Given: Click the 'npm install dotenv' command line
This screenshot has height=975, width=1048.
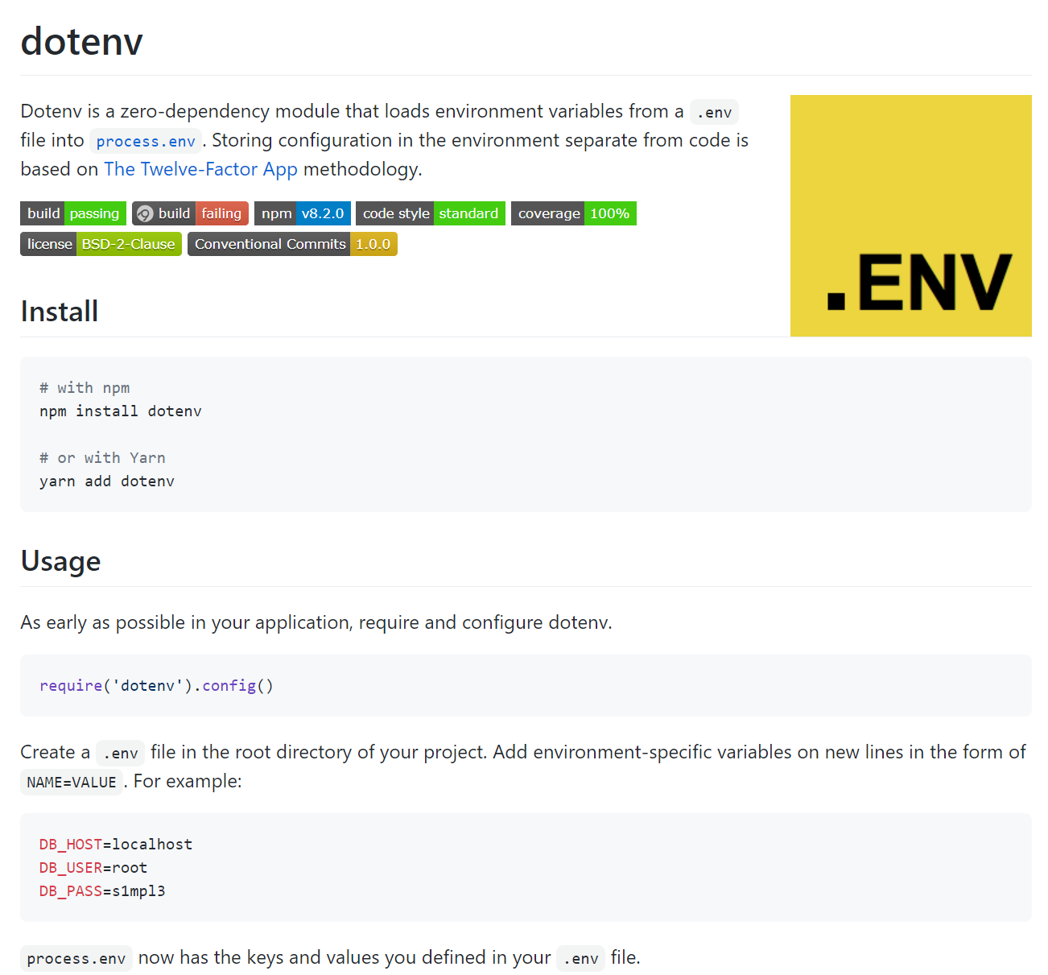Looking at the screenshot, I should coord(121,411).
